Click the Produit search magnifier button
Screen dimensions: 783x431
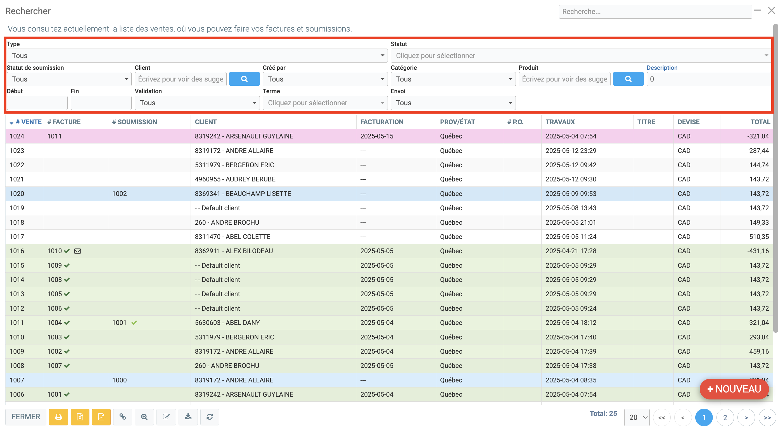(x=628, y=79)
